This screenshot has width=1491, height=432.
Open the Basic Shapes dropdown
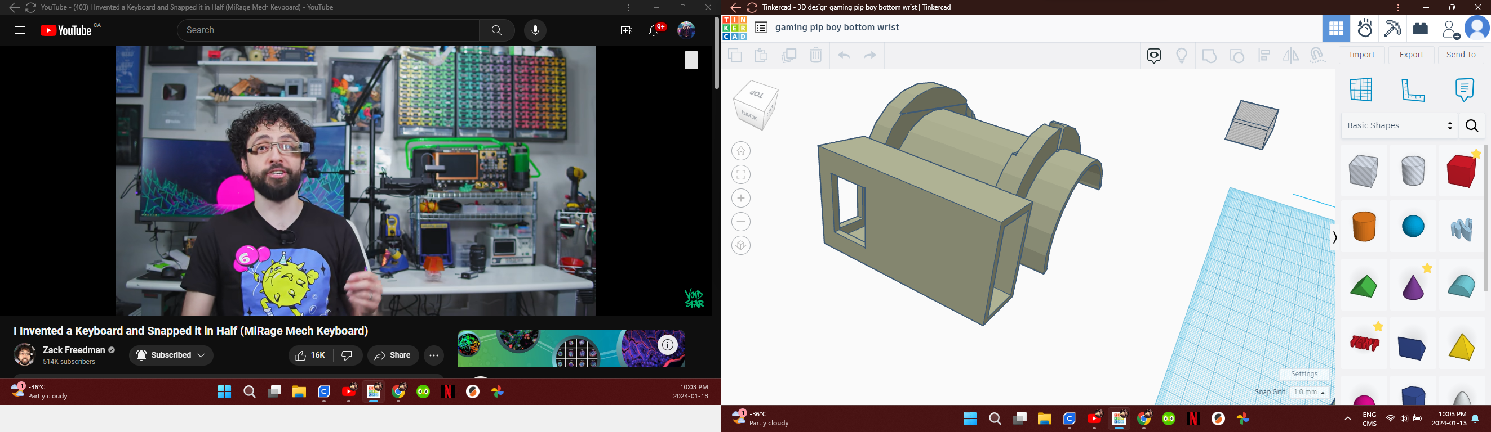point(1400,126)
